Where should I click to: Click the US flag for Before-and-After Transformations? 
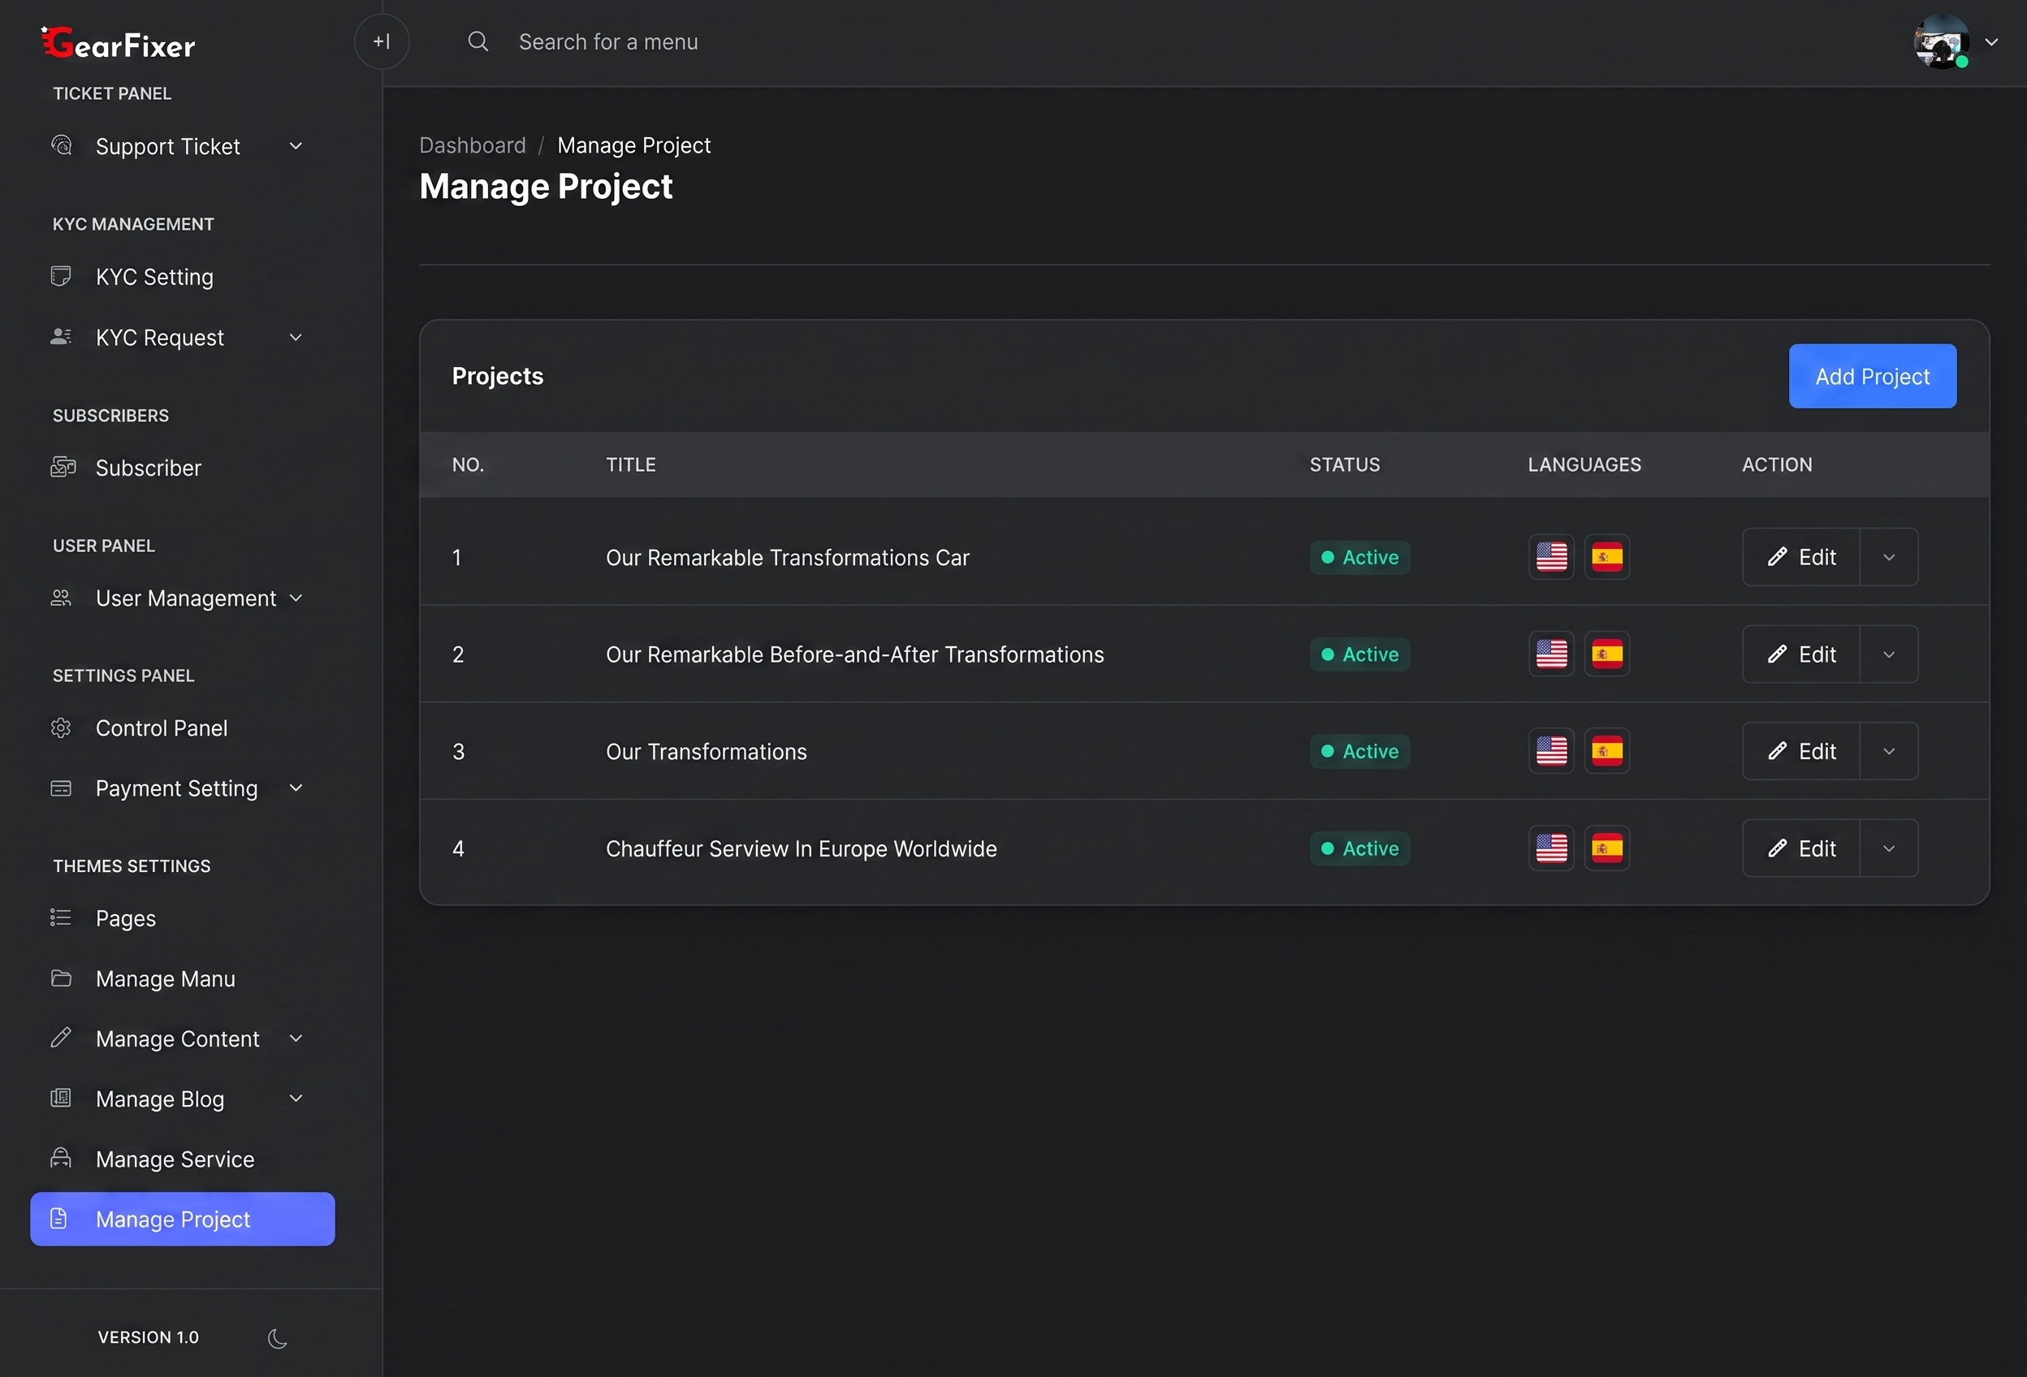point(1552,654)
